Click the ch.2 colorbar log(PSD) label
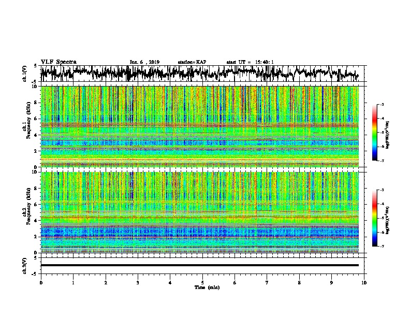Screen dimensions: 410x317 [387, 220]
